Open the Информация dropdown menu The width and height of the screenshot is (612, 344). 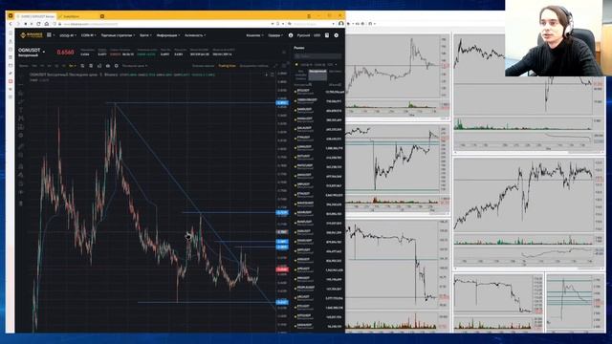pos(168,35)
